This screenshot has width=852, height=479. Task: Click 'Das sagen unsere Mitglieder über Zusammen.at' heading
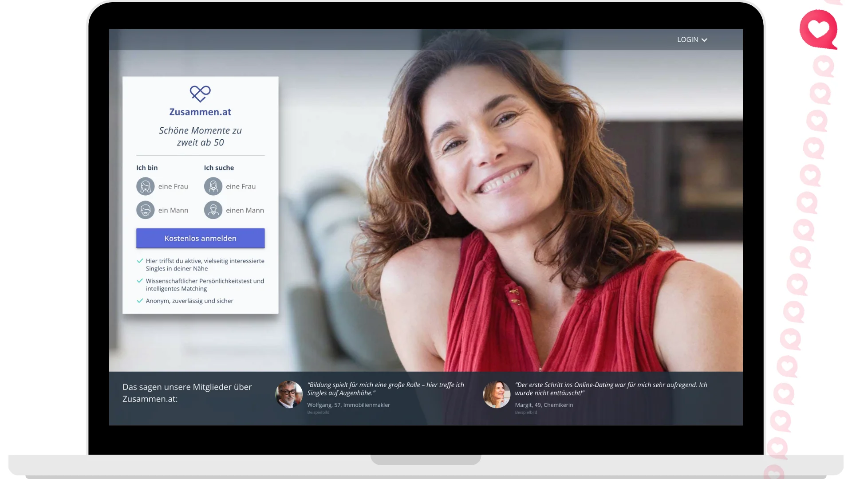187,393
